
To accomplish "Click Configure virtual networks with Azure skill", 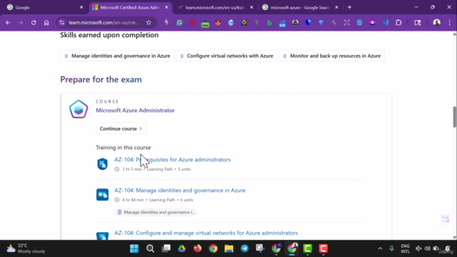I will 226,56.
